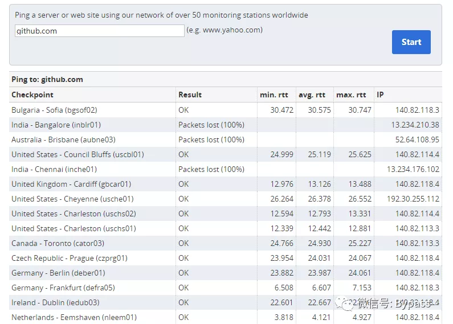Click the Council Bluffs (uscbl01) checkpoint
This screenshot has width=453, height=324.
tap(77, 154)
